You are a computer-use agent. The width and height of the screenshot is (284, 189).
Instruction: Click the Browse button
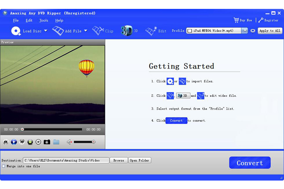pyautogui.click(x=119, y=160)
